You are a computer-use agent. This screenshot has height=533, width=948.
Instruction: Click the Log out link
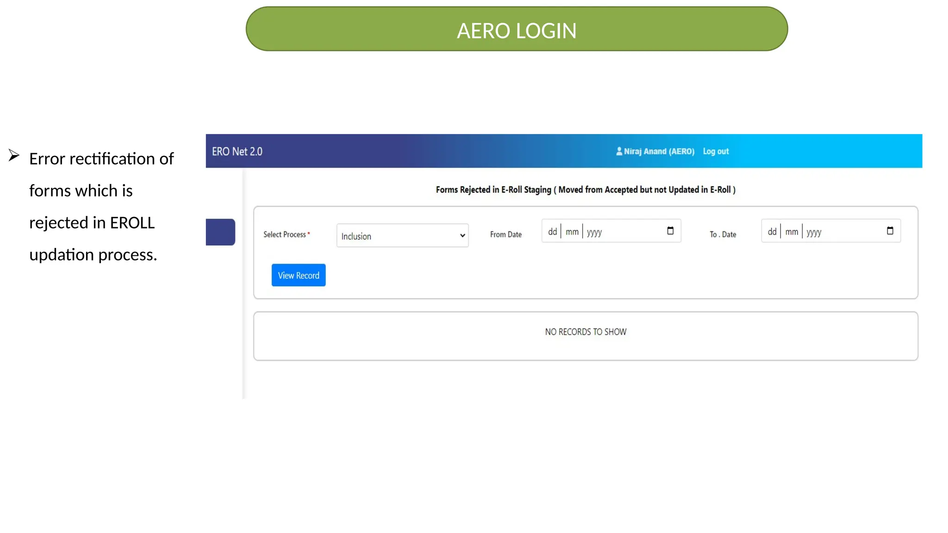(x=716, y=151)
